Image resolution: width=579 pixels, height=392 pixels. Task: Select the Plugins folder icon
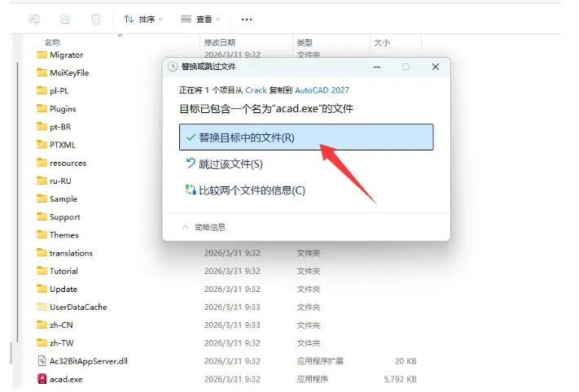coord(42,109)
